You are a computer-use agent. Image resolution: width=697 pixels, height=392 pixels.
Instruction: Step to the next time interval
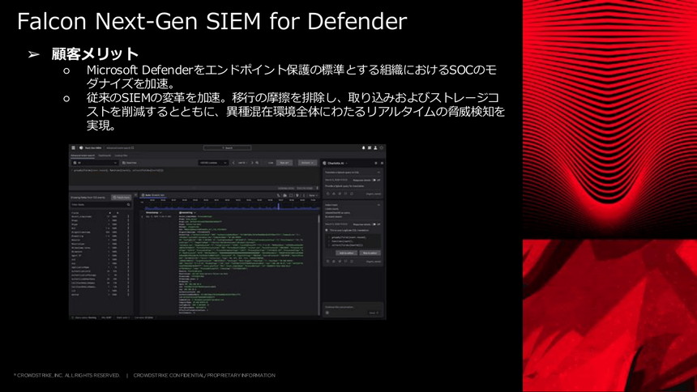pyautogui.click(x=252, y=163)
